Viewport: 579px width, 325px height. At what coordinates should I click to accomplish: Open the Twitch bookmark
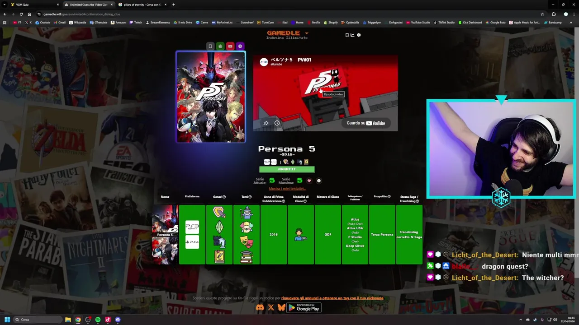coord(135,22)
